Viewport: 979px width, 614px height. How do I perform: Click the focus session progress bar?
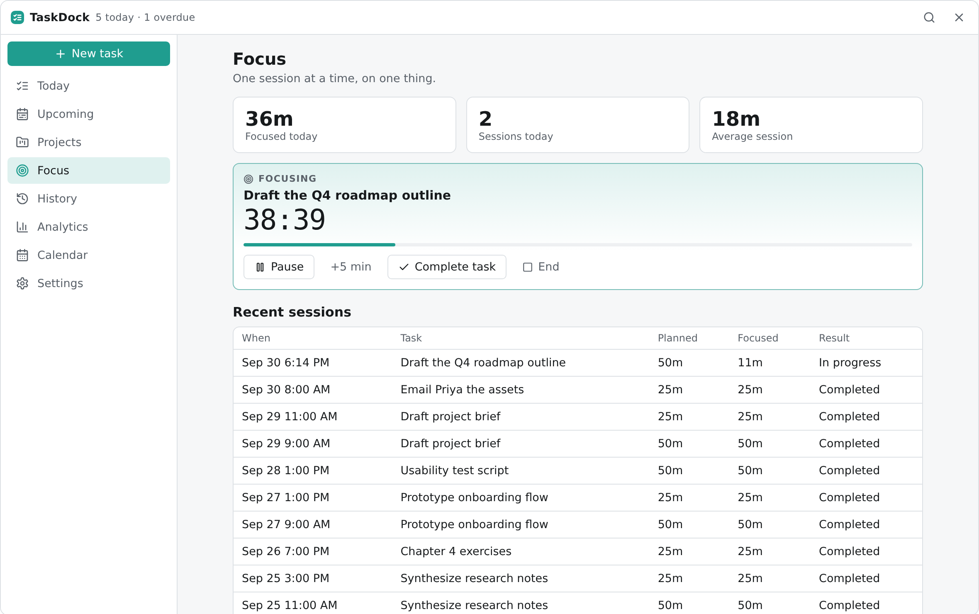[578, 245]
